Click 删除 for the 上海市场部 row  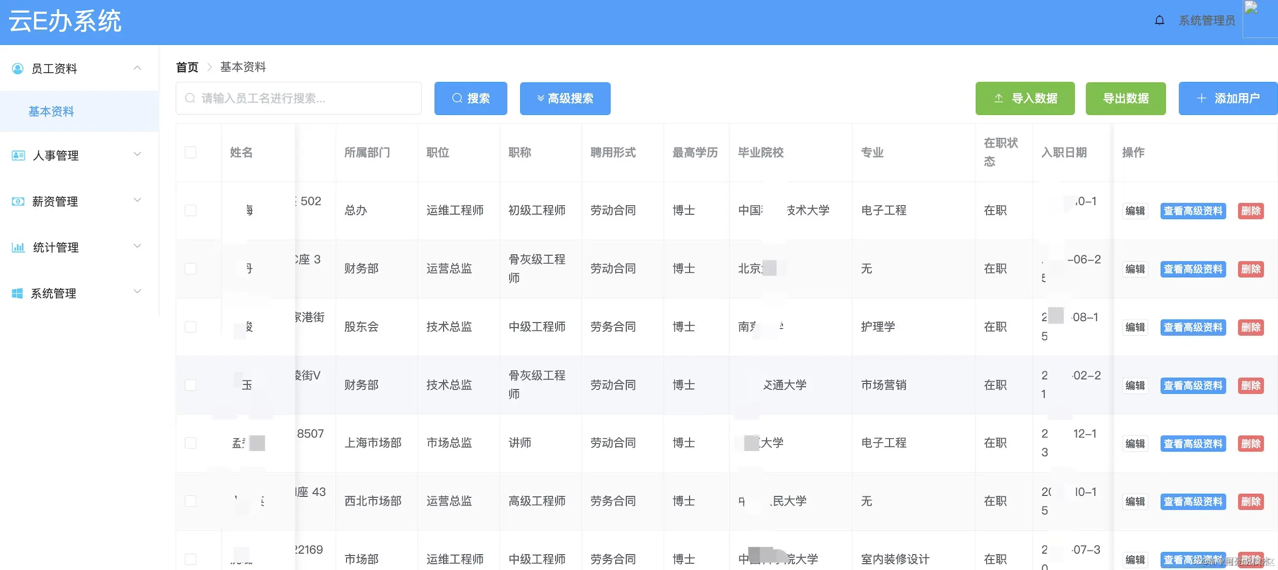pyautogui.click(x=1250, y=443)
